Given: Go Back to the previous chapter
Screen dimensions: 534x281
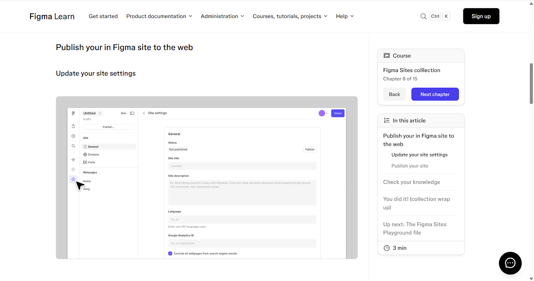Looking at the screenshot, I should pos(394,94).
